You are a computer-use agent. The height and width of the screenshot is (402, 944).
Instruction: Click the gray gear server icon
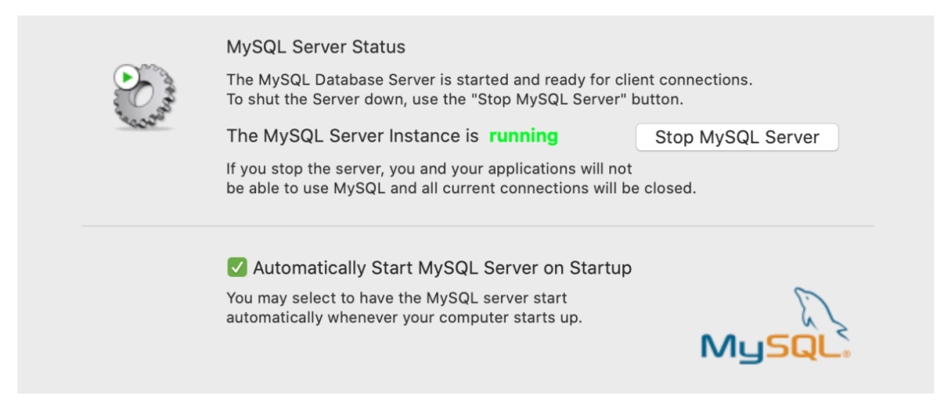click(x=144, y=97)
